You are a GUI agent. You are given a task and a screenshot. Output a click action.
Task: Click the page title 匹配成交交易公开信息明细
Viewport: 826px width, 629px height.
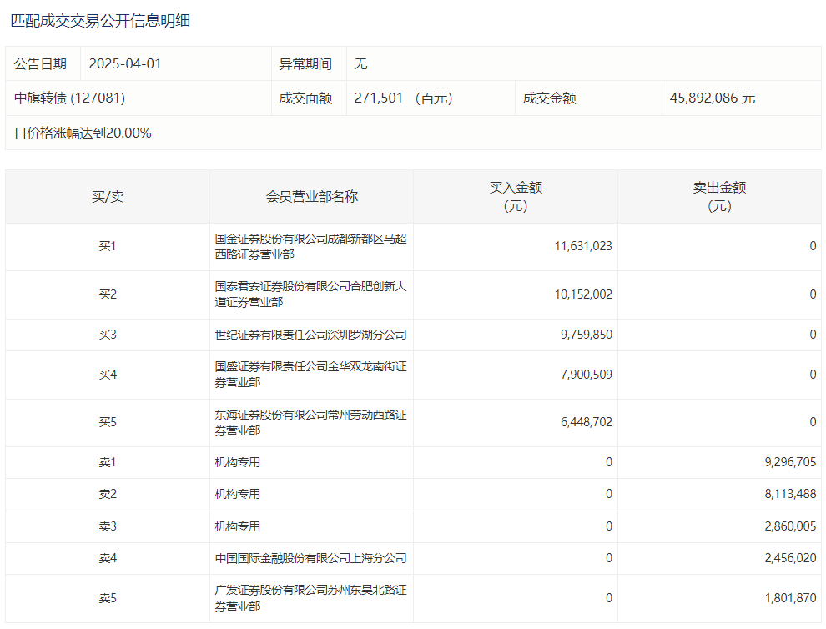[100, 21]
